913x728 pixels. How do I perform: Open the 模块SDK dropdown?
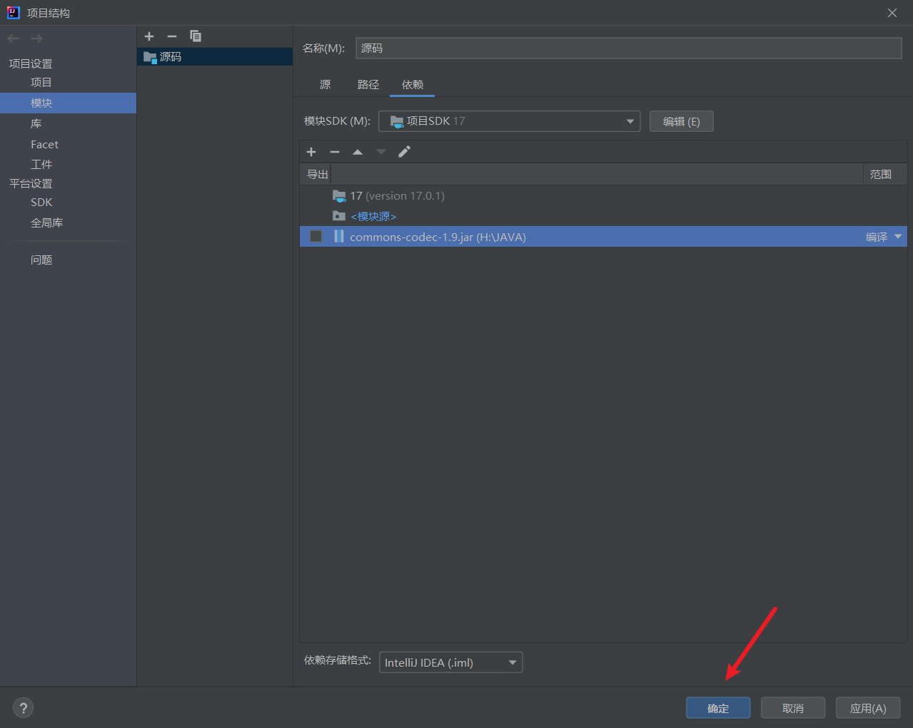pyautogui.click(x=508, y=121)
